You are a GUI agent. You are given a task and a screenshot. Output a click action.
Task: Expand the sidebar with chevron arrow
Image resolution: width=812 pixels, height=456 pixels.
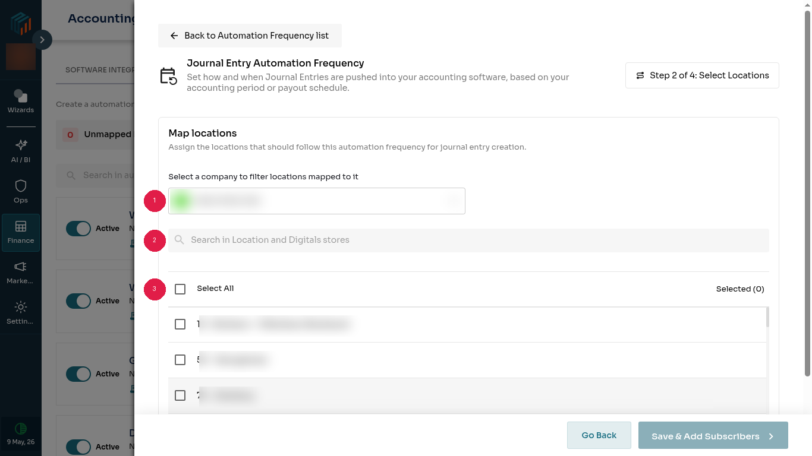click(x=42, y=40)
